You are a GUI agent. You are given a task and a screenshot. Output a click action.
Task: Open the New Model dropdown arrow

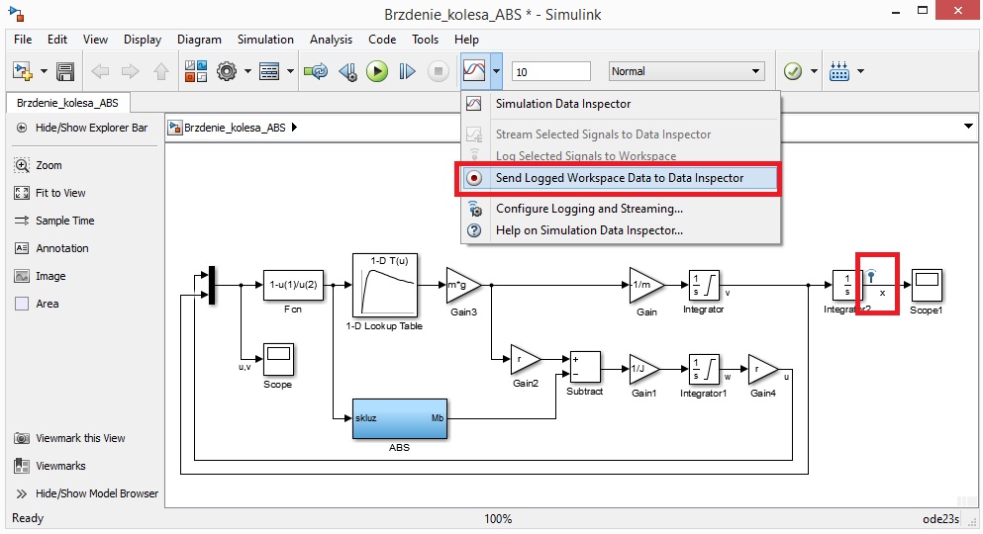pos(44,71)
